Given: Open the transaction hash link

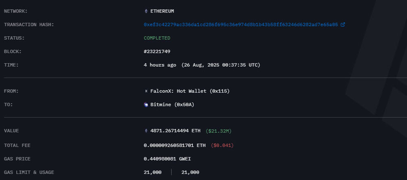Looking at the screenshot, I should [x=241, y=24].
